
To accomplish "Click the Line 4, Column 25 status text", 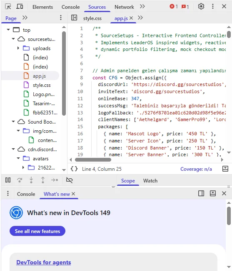I will [102, 169].
